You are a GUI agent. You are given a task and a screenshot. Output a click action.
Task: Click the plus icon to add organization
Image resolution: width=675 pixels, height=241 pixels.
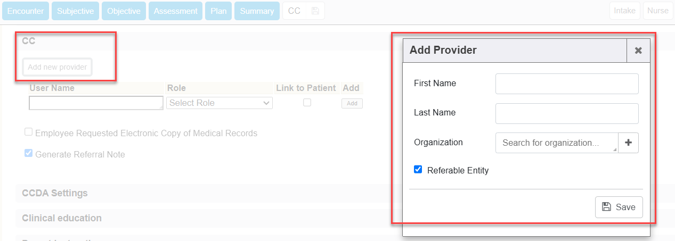click(628, 143)
